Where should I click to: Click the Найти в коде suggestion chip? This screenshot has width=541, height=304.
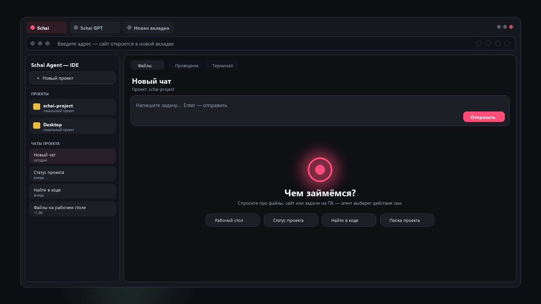[x=349, y=220]
